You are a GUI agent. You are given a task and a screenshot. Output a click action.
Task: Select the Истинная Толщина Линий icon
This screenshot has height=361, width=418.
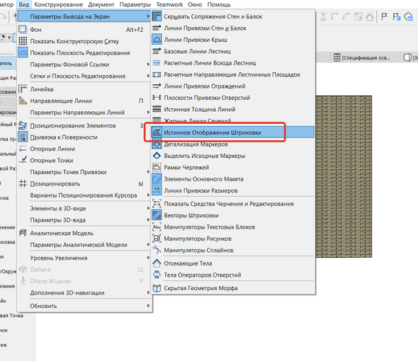pyautogui.click(x=157, y=109)
